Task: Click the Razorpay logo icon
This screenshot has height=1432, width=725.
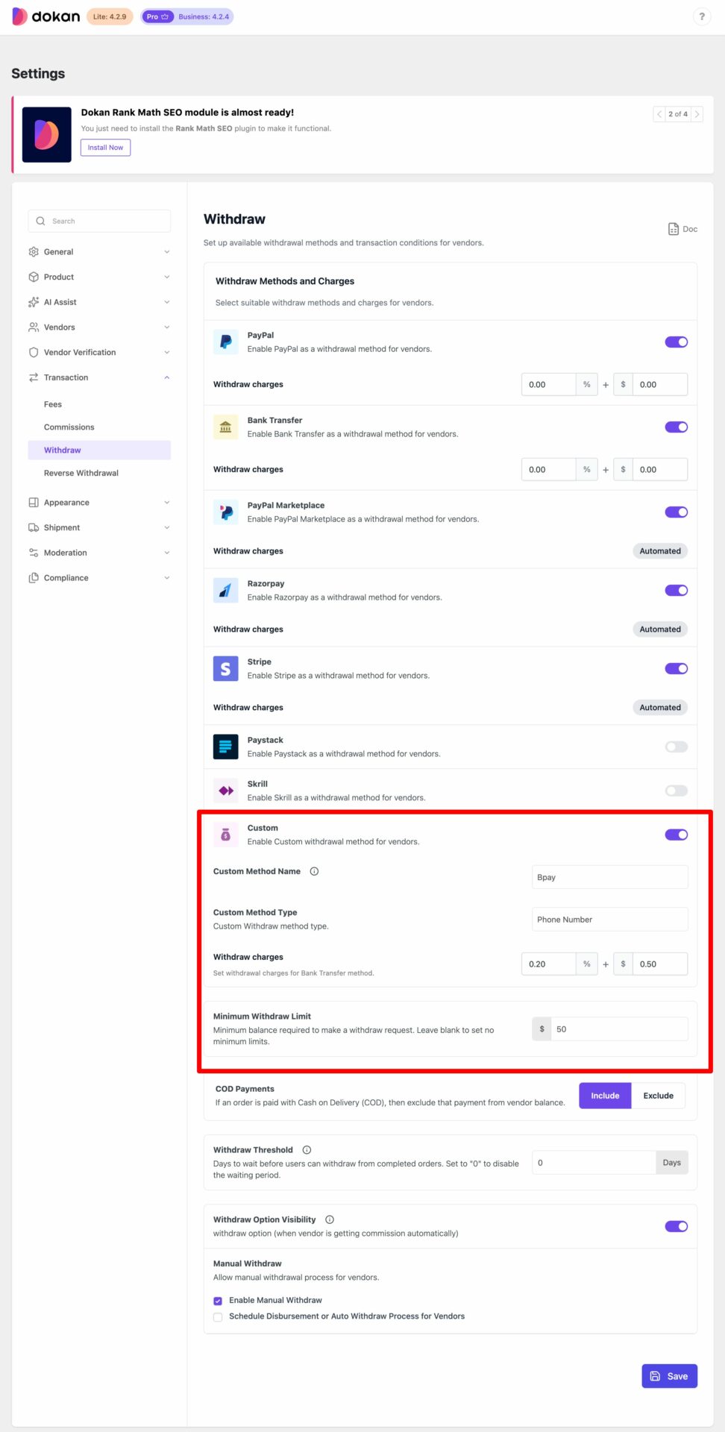Action: tap(226, 591)
